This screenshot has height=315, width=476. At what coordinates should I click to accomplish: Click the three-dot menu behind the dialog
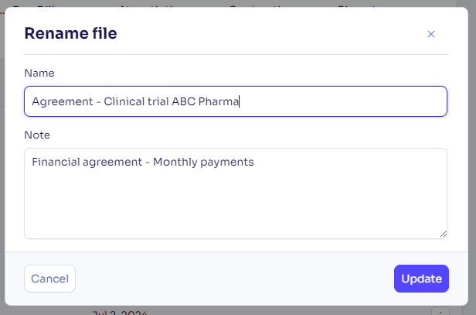point(440,312)
